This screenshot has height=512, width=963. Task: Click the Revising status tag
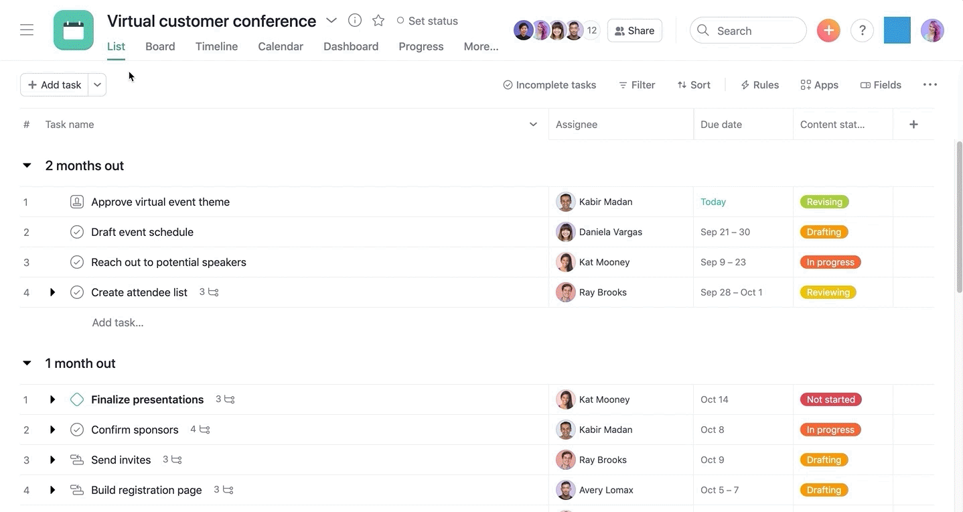824,202
